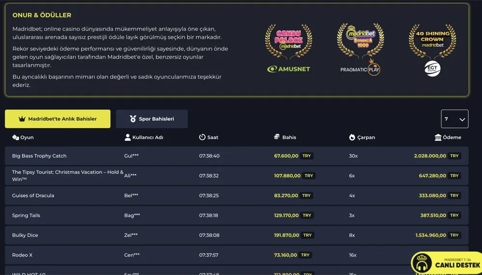Click the medal icon beside Spor Bahisleri
Screen dimensions: 482x275
(x=133, y=119)
